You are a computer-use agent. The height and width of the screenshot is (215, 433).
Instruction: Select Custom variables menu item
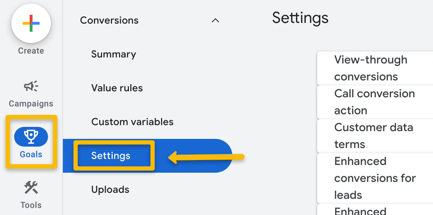tap(132, 122)
